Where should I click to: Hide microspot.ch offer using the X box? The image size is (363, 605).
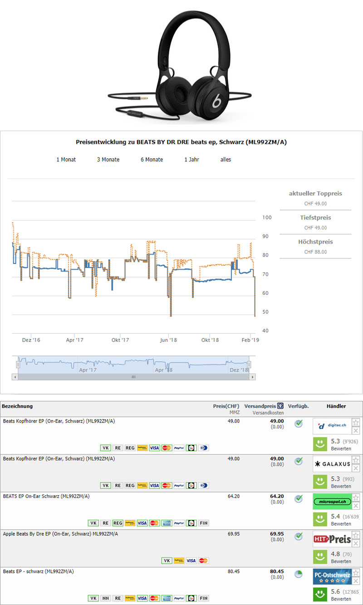coord(356,506)
